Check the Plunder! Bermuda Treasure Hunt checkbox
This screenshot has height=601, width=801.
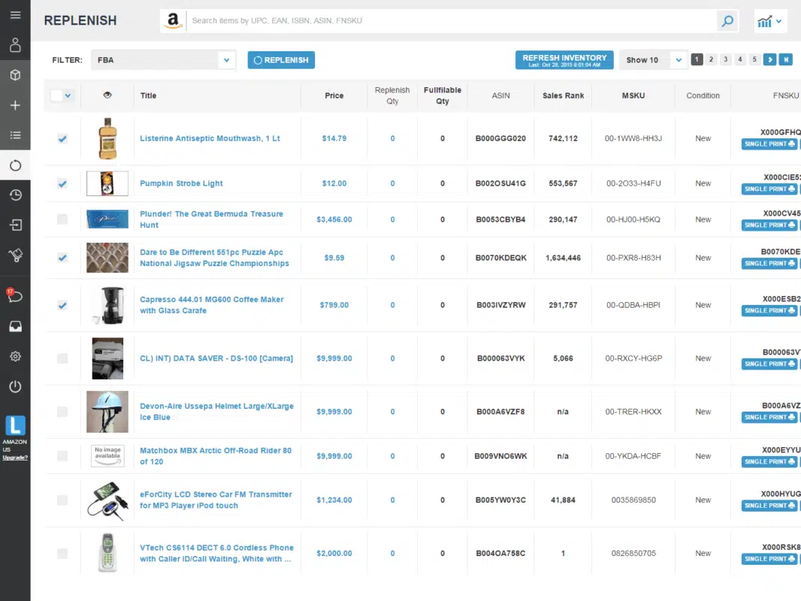tap(62, 219)
